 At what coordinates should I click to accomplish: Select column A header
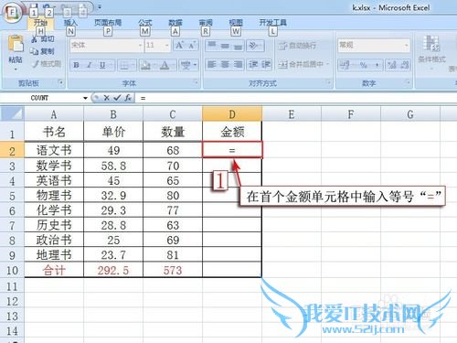tap(54, 114)
